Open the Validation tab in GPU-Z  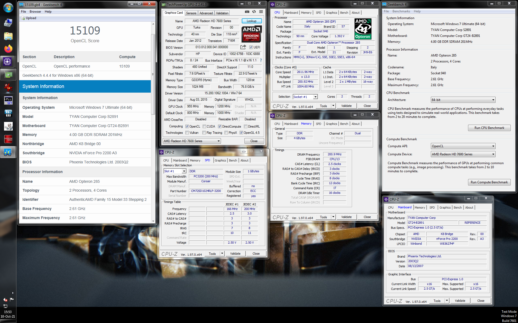(x=222, y=13)
